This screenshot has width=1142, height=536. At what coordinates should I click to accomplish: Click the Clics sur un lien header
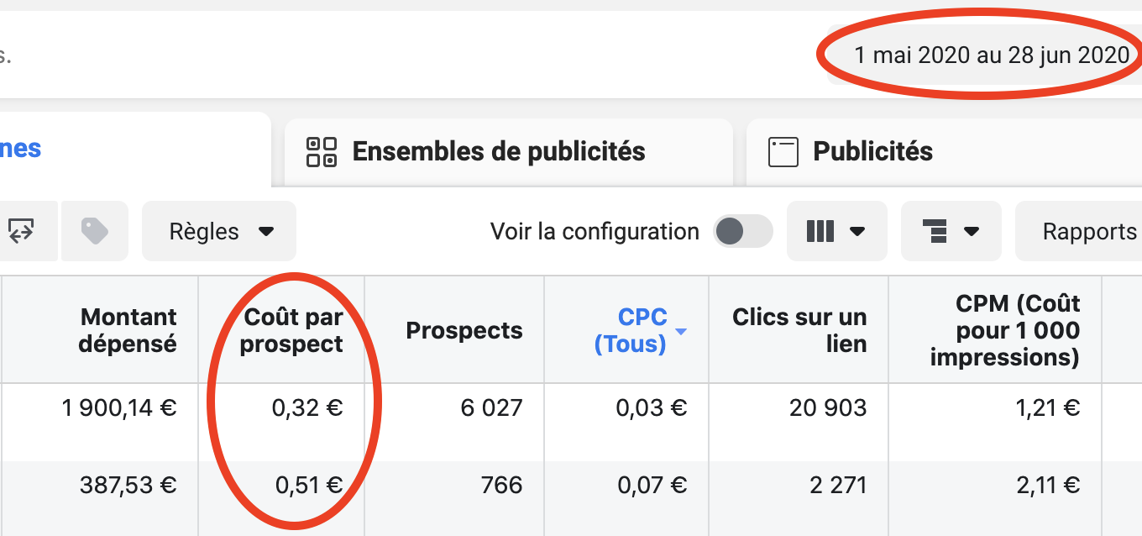tap(799, 331)
